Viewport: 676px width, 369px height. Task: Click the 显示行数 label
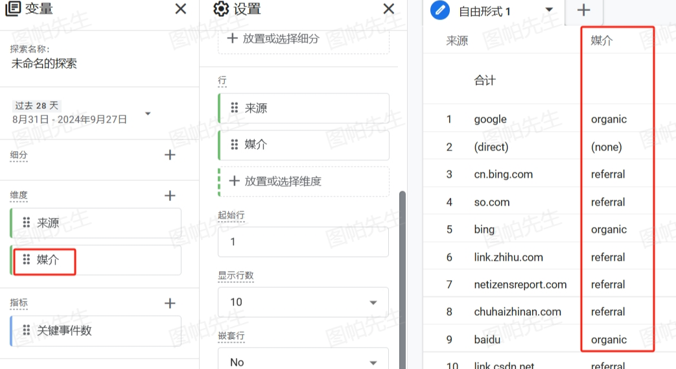click(235, 276)
